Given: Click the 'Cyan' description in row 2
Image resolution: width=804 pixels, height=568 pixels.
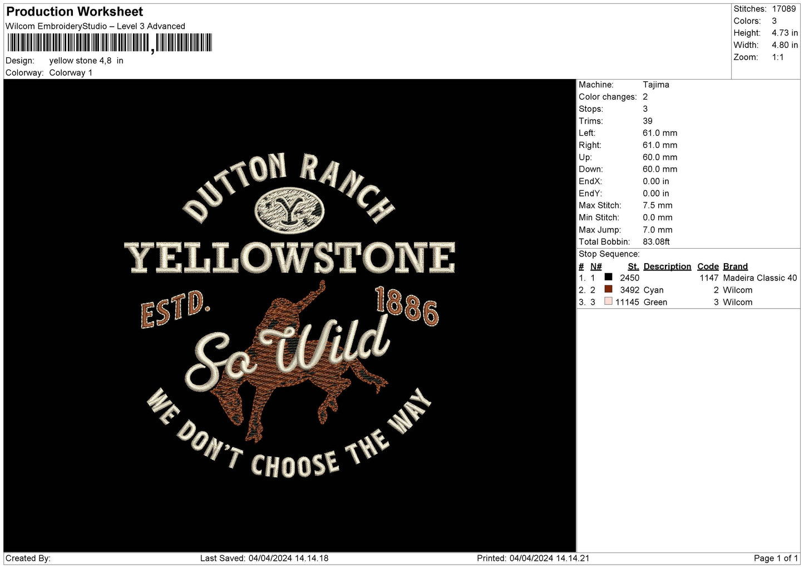Looking at the screenshot, I should 653,290.
